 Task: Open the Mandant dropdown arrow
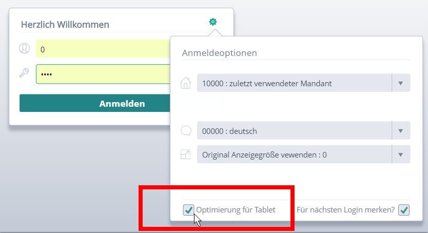click(x=401, y=83)
